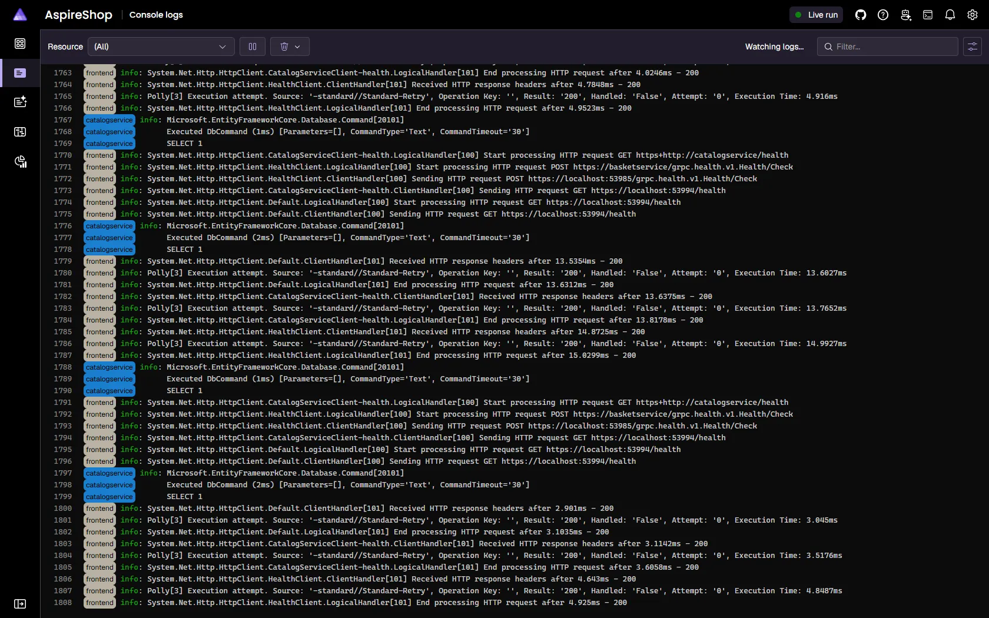Open the Structured logs sidebar icon
This screenshot has width=989, height=618.
click(x=20, y=102)
